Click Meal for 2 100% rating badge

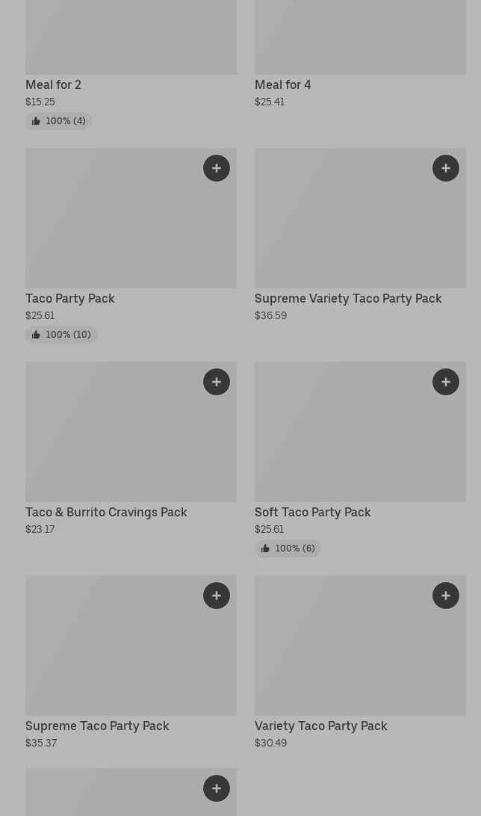tap(58, 121)
